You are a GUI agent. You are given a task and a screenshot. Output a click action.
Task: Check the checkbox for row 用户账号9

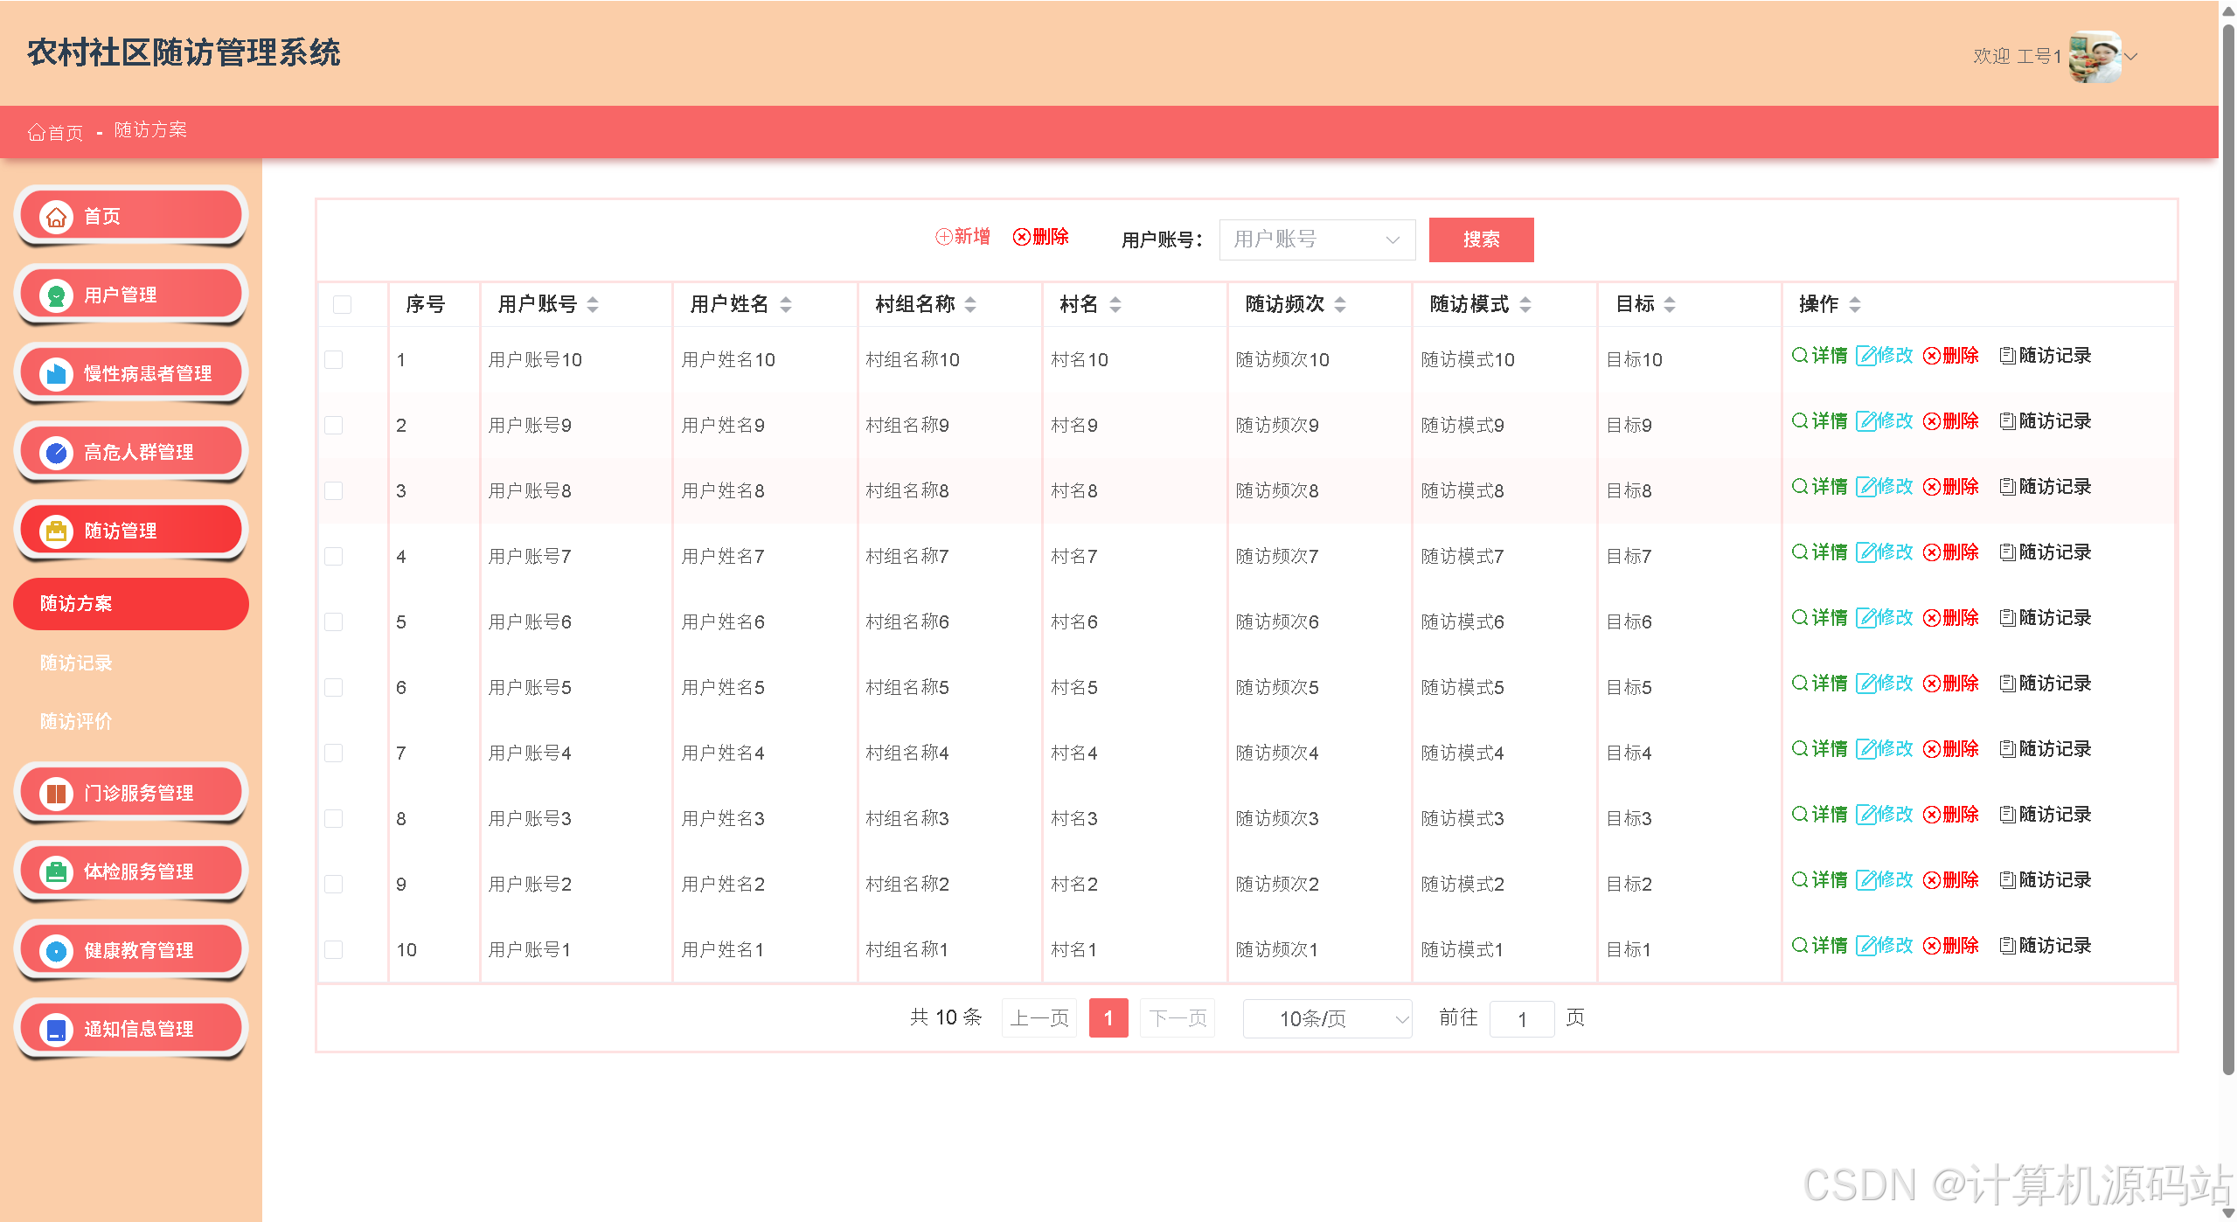[333, 425]
